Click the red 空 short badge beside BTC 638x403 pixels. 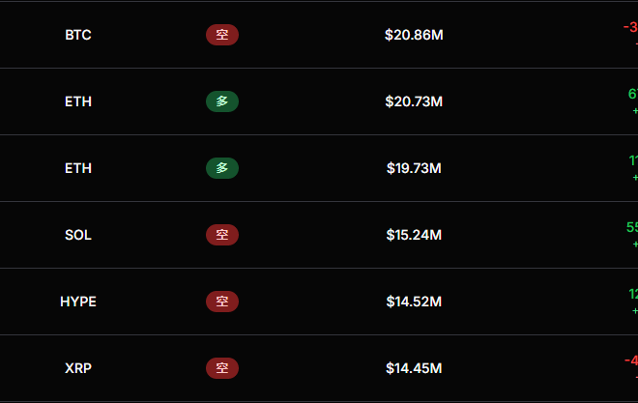pos(222,35)
